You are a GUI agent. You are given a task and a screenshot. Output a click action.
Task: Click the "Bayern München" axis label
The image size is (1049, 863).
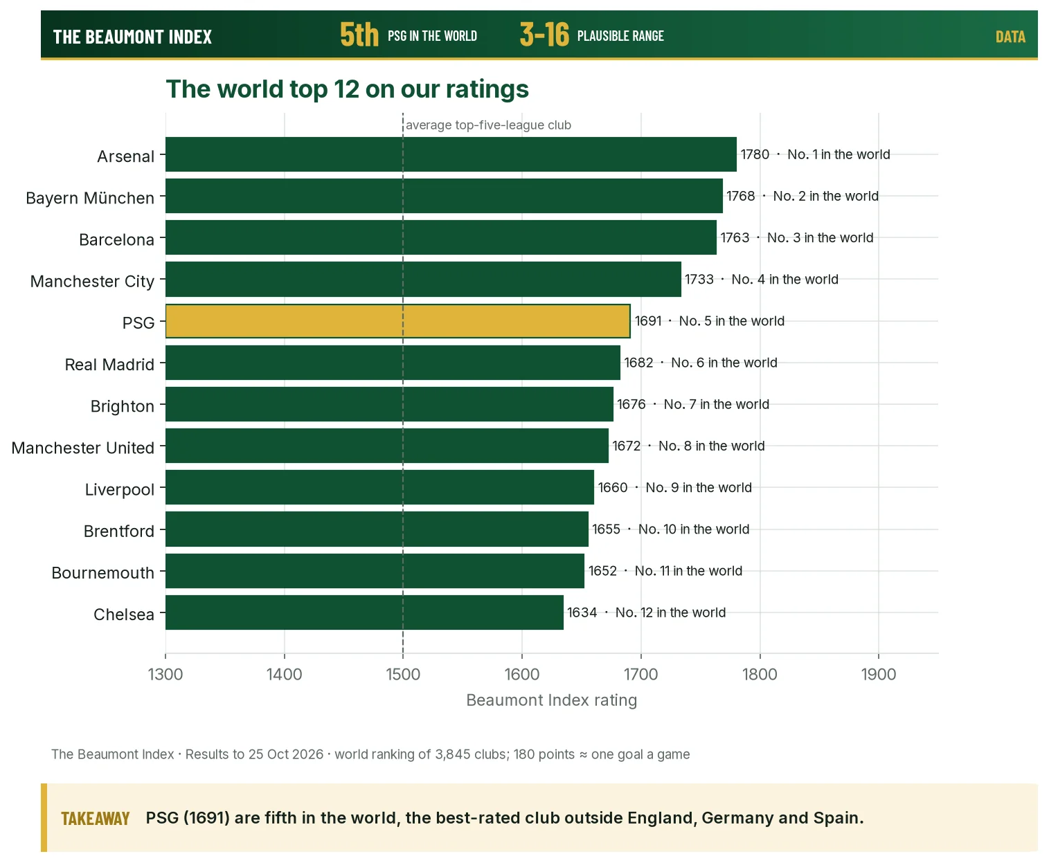90,198
